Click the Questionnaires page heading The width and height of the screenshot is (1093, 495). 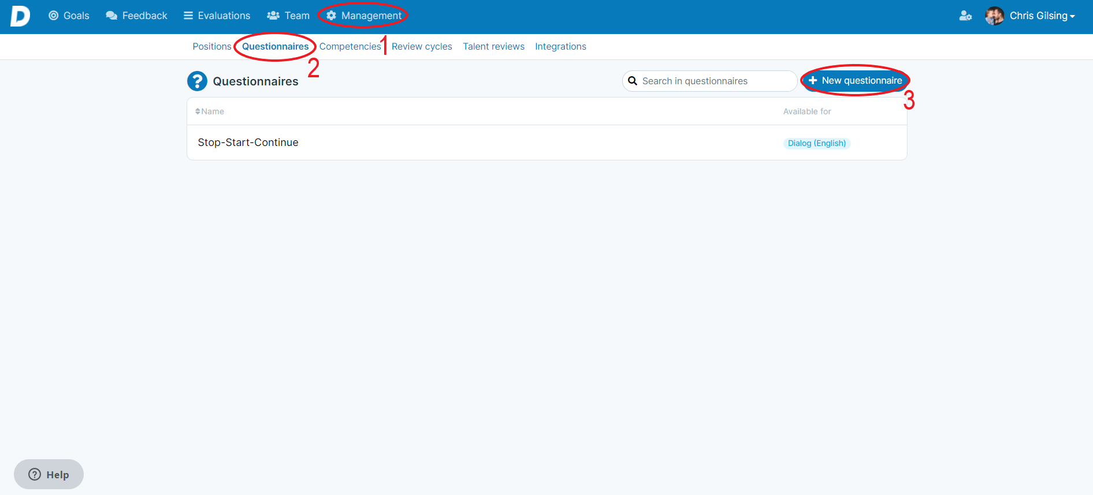point(255,81)
